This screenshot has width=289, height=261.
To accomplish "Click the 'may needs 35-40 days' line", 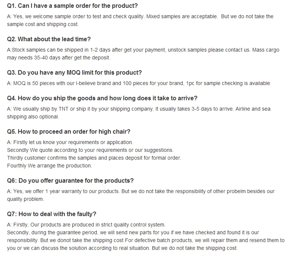I will (x=59, y=58).
